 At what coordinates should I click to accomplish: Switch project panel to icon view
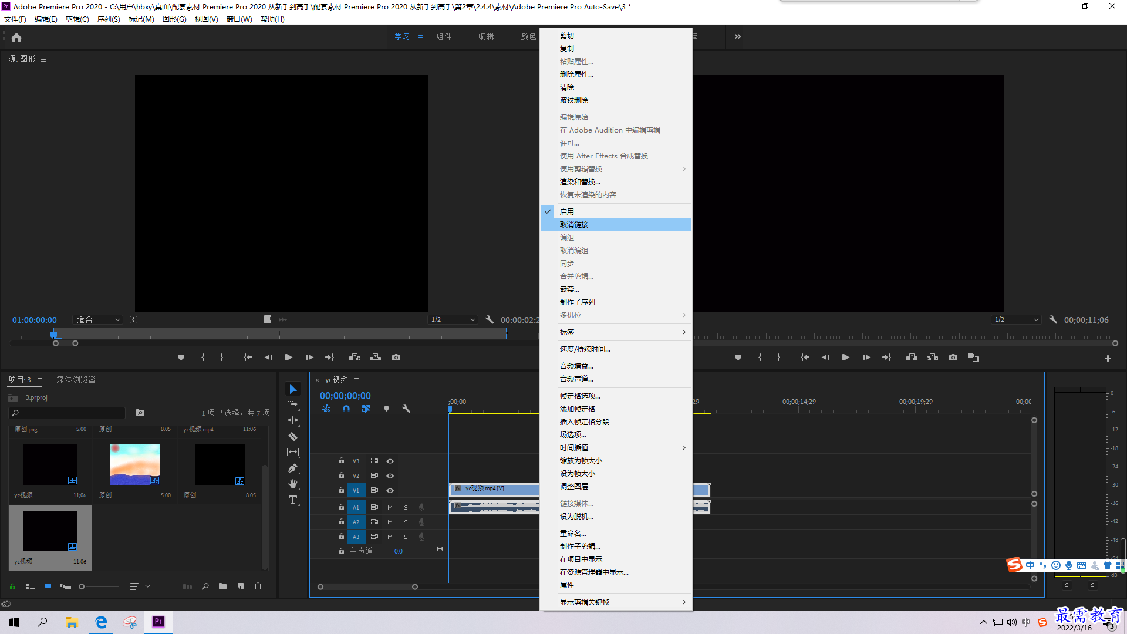[x=48, y=586]
